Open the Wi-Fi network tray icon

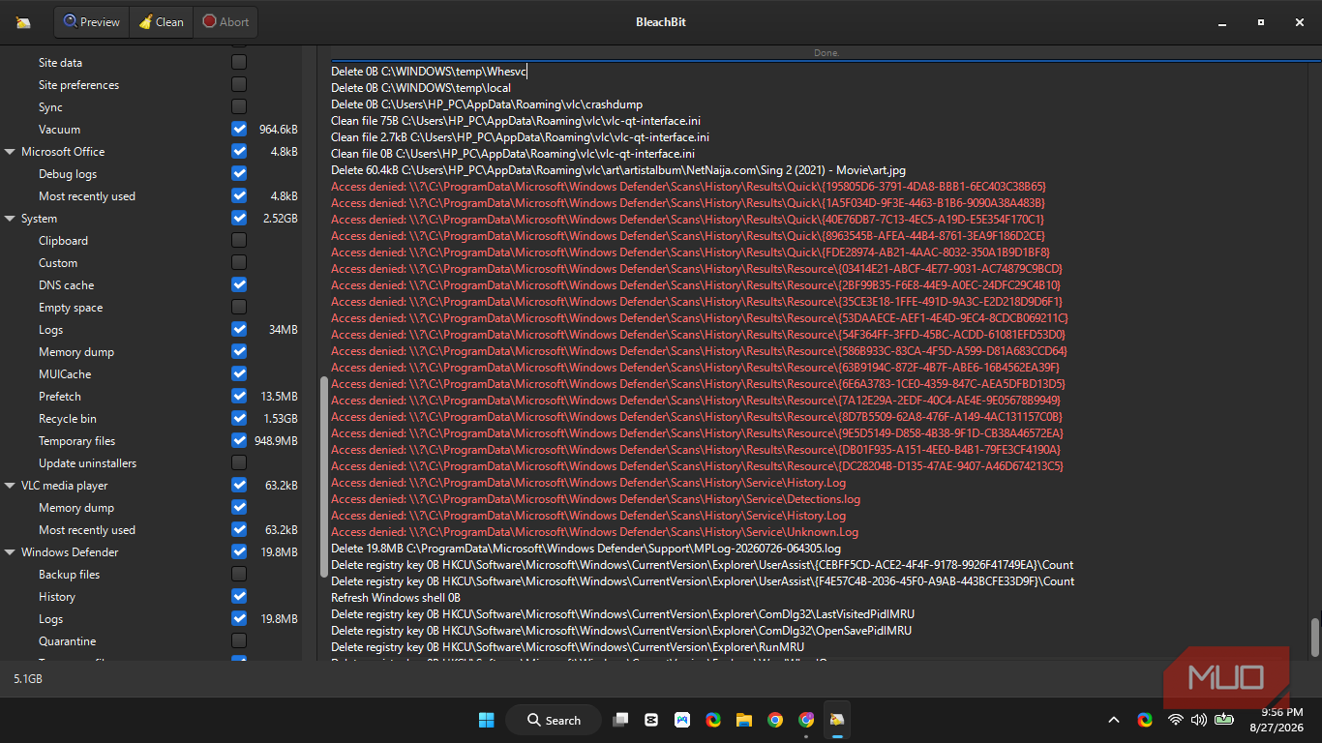[1176, 720]
